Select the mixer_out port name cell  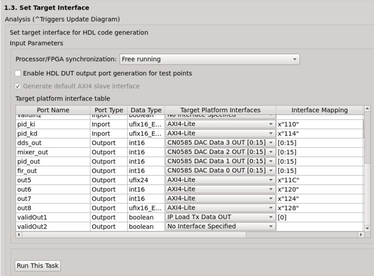click(x=53, y=152)
